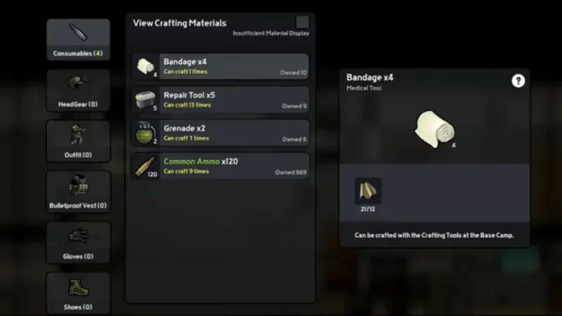Open the help question mark icon
The image size is (562, 316).
(518, 81)
